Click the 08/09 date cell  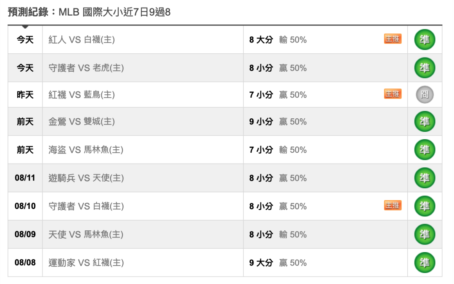coord(25,234)
